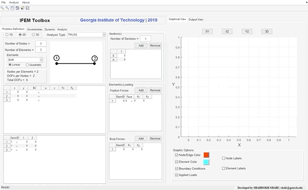The height and width of the screenshot is (190, 308).
Task: Open the Analysis tab in the problem panel
Action: coord(62,29)
